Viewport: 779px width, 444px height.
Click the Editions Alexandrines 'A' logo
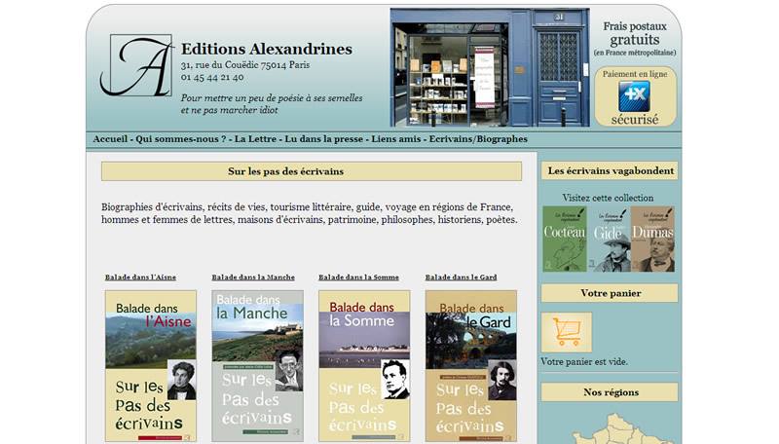coord(136,65)
